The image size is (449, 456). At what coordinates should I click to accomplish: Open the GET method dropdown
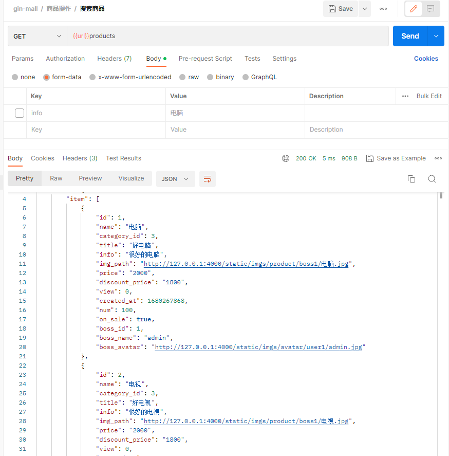click(37, 36)
